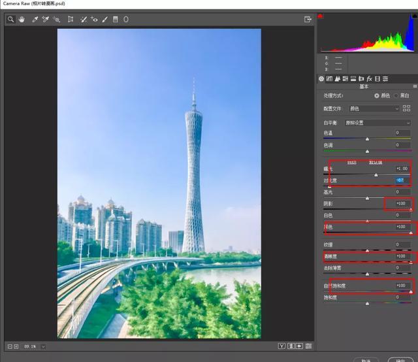Toggle full screen mode icon
The width and height of the screenshot is (418, 362).
308,19
